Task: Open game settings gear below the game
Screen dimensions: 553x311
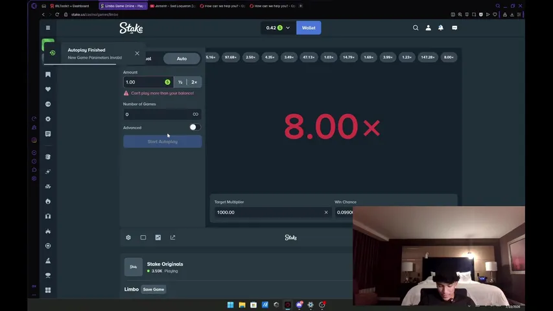Action: 128,238
